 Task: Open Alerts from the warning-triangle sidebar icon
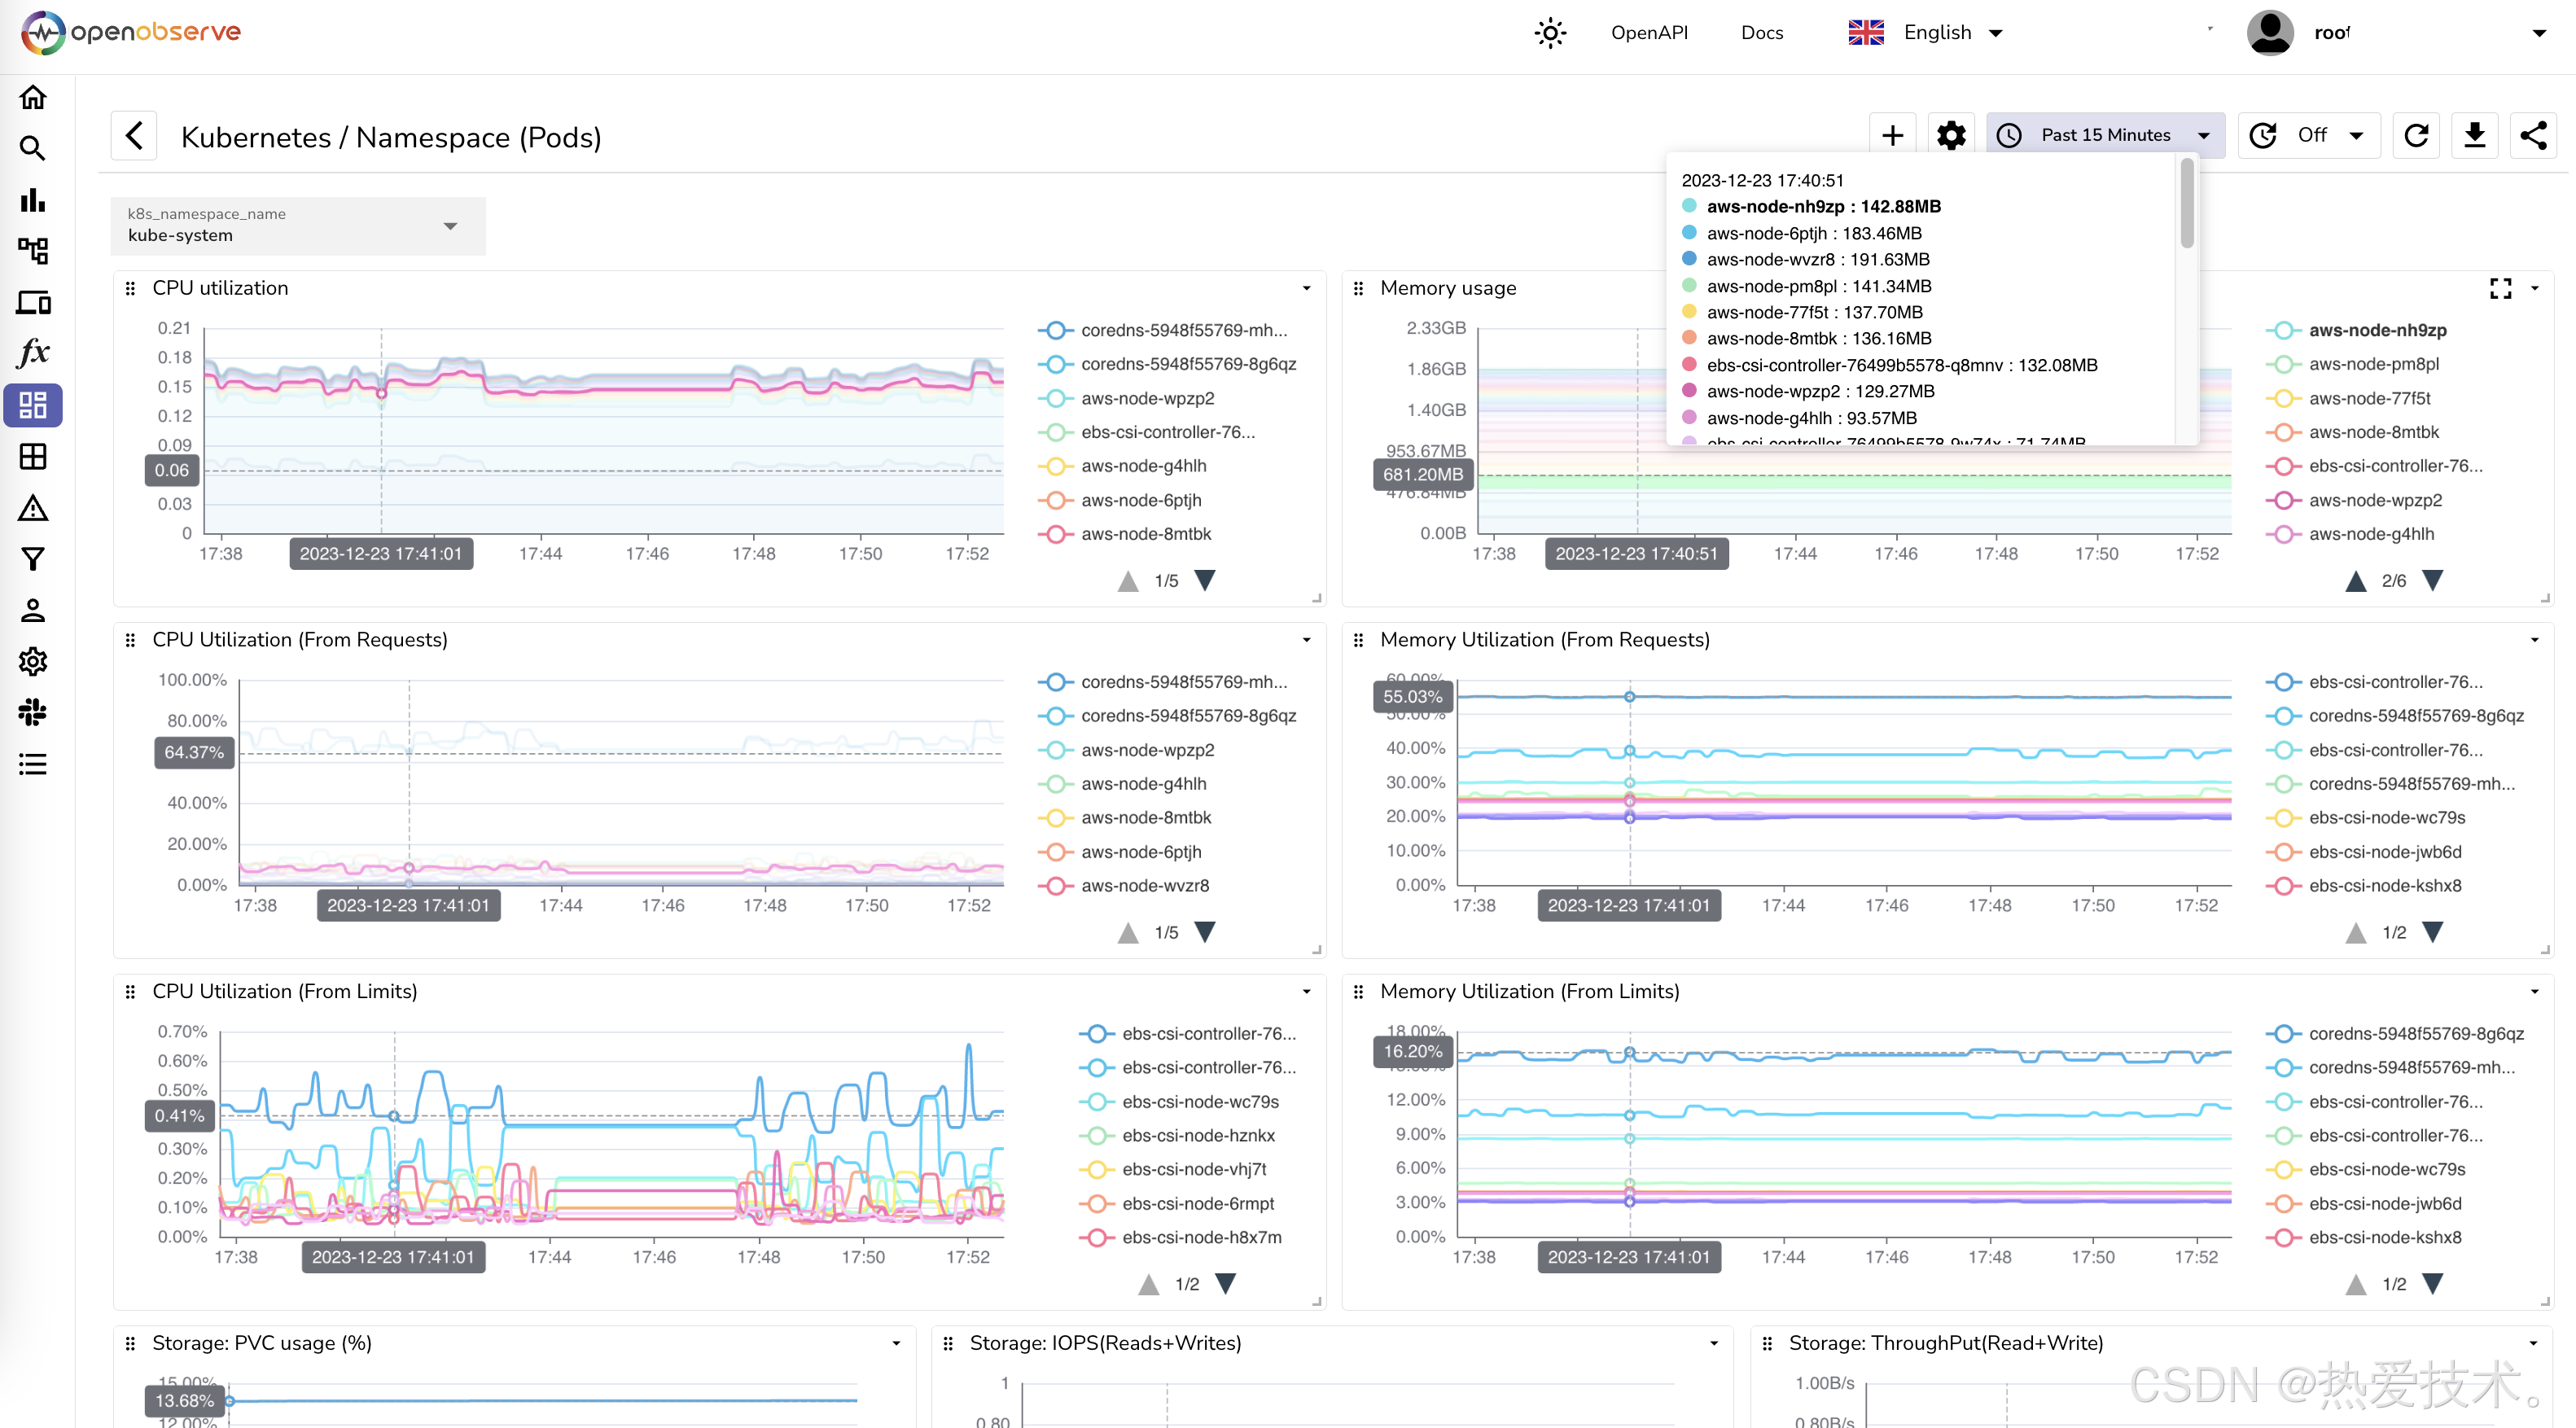point(33,508)
